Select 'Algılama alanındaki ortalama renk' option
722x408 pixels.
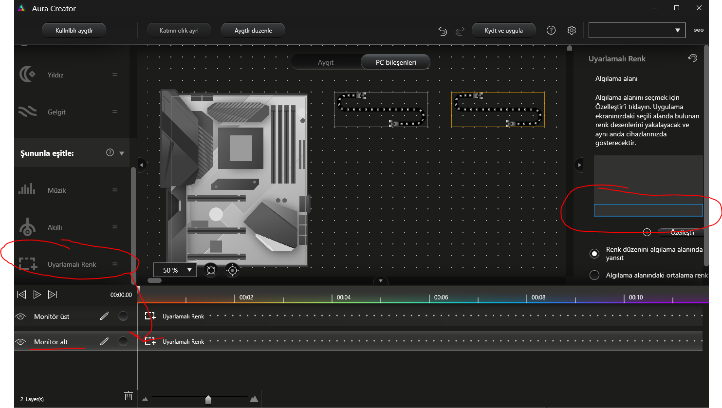pos(594,275)
